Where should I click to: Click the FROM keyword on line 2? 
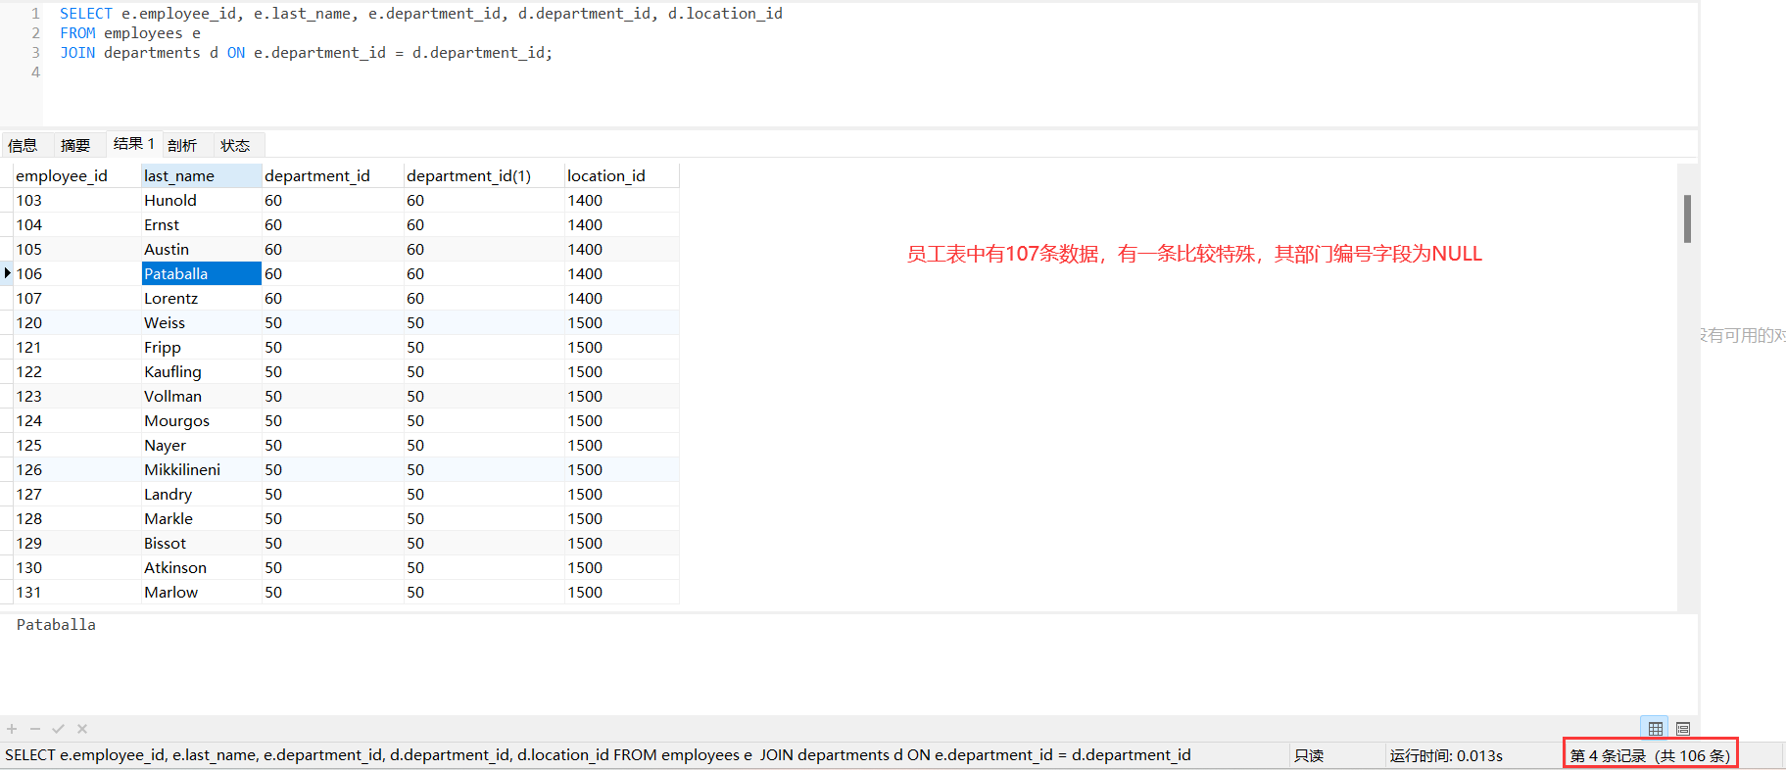77,33
